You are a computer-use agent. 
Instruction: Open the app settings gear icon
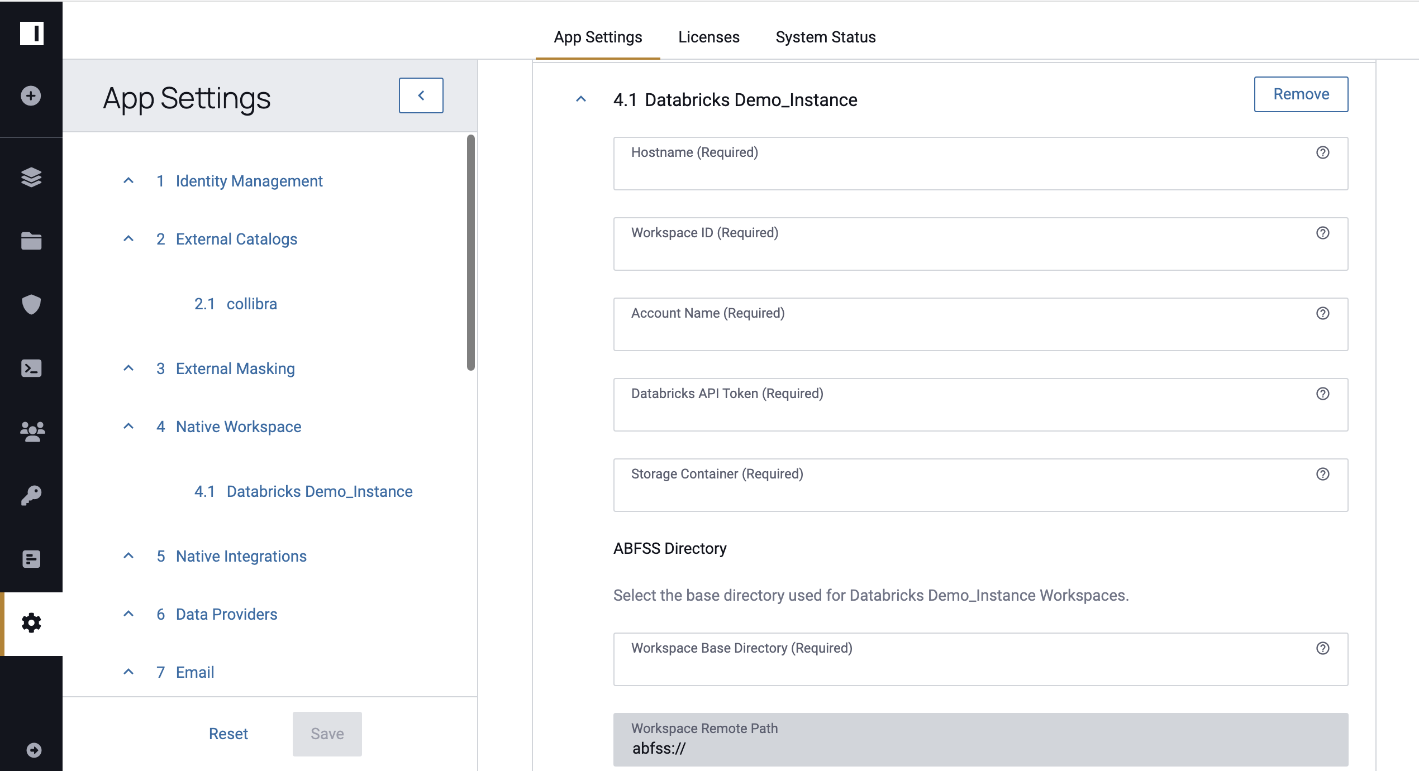point(31,623)
